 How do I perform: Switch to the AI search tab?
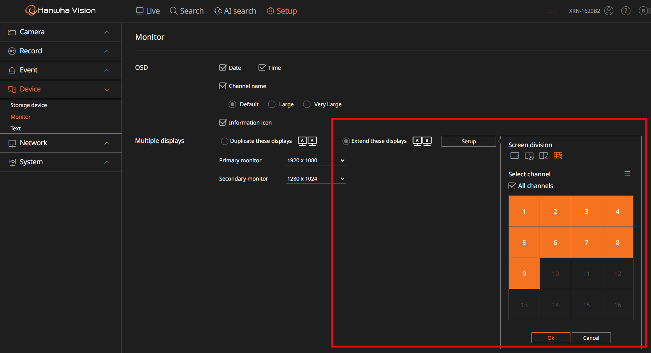click(235, 11)
